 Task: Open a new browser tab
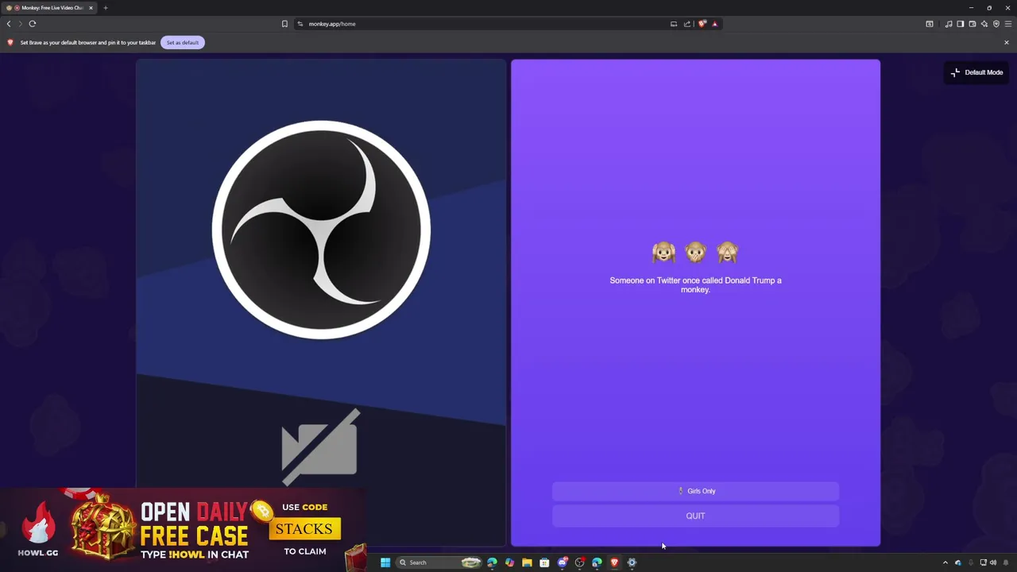click(x=105, y=8)
